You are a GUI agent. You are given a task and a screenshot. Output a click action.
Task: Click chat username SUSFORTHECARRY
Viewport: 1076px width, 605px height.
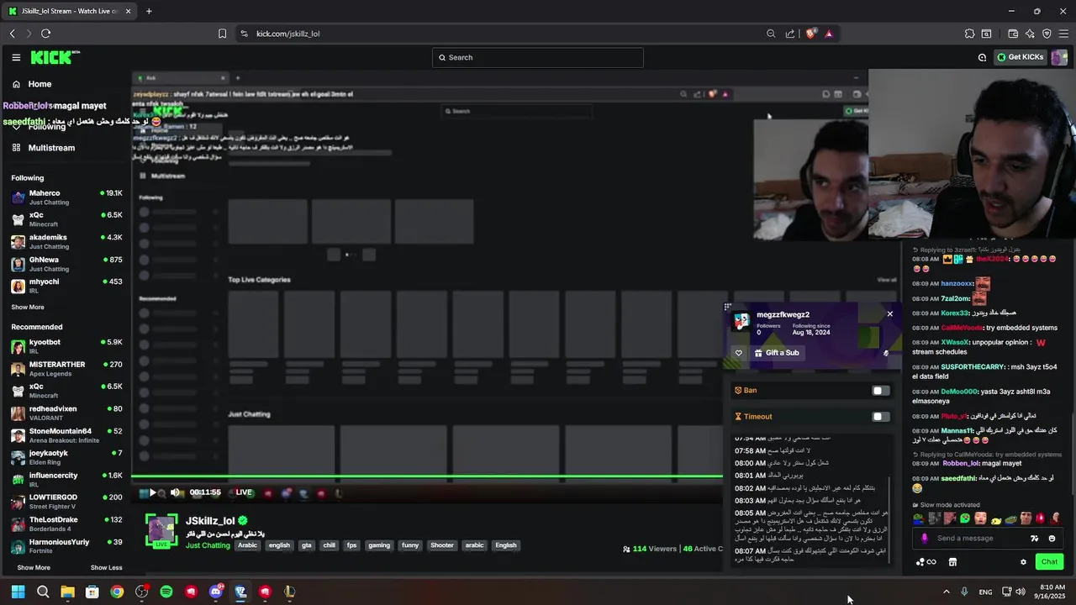(x=973, y=367)
